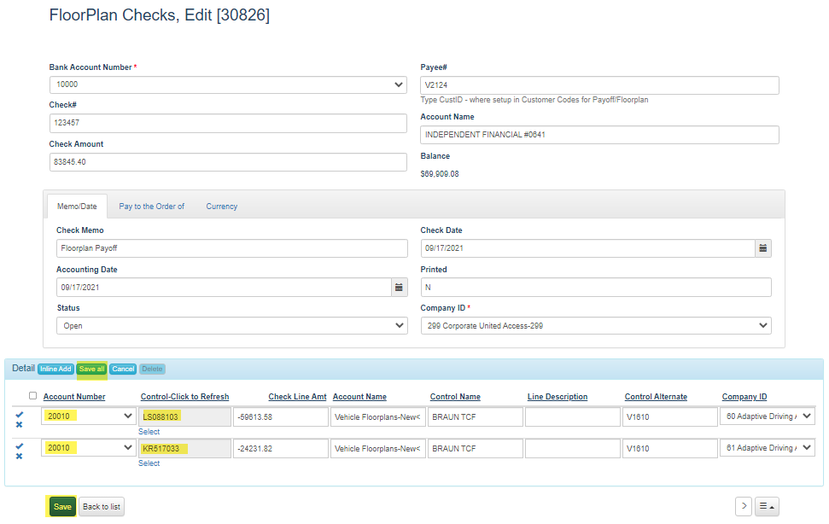Remove the KR517033 row with the X icon

coord(19,457)
